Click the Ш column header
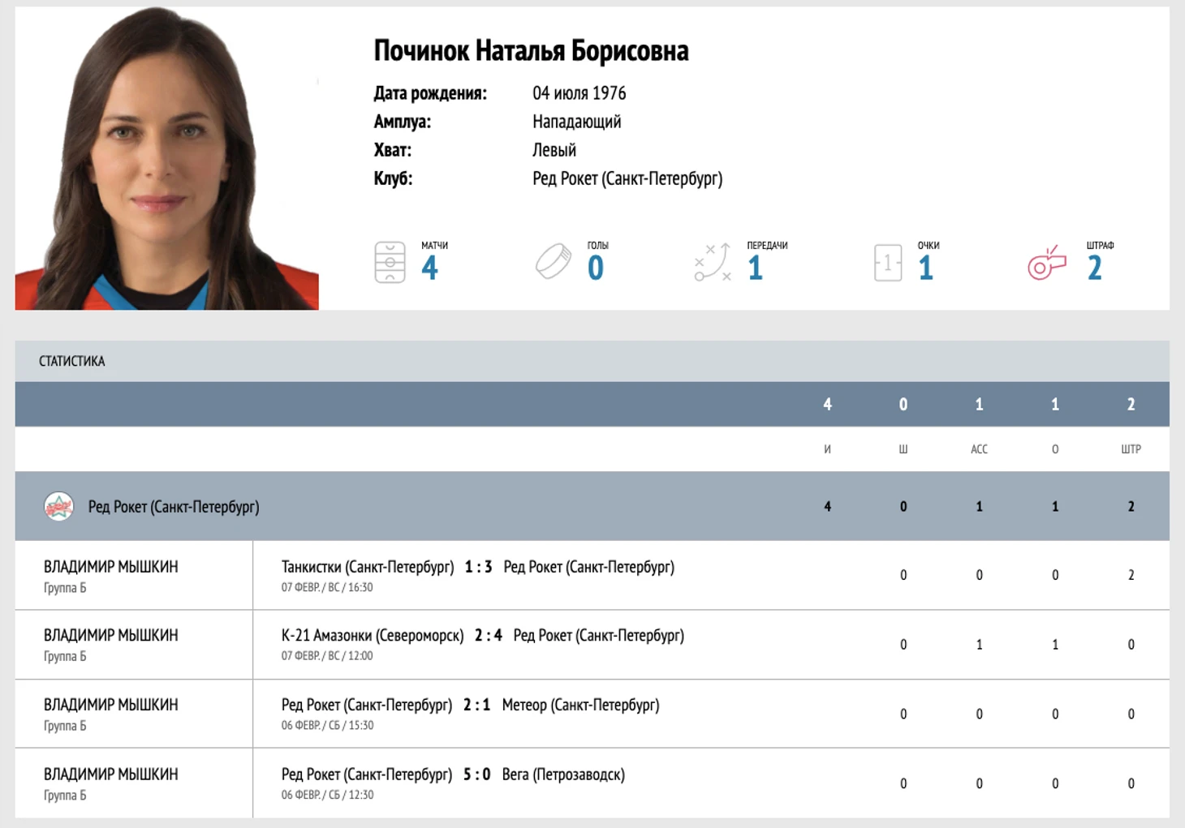1185x828 pixels. tap(903, 449)
